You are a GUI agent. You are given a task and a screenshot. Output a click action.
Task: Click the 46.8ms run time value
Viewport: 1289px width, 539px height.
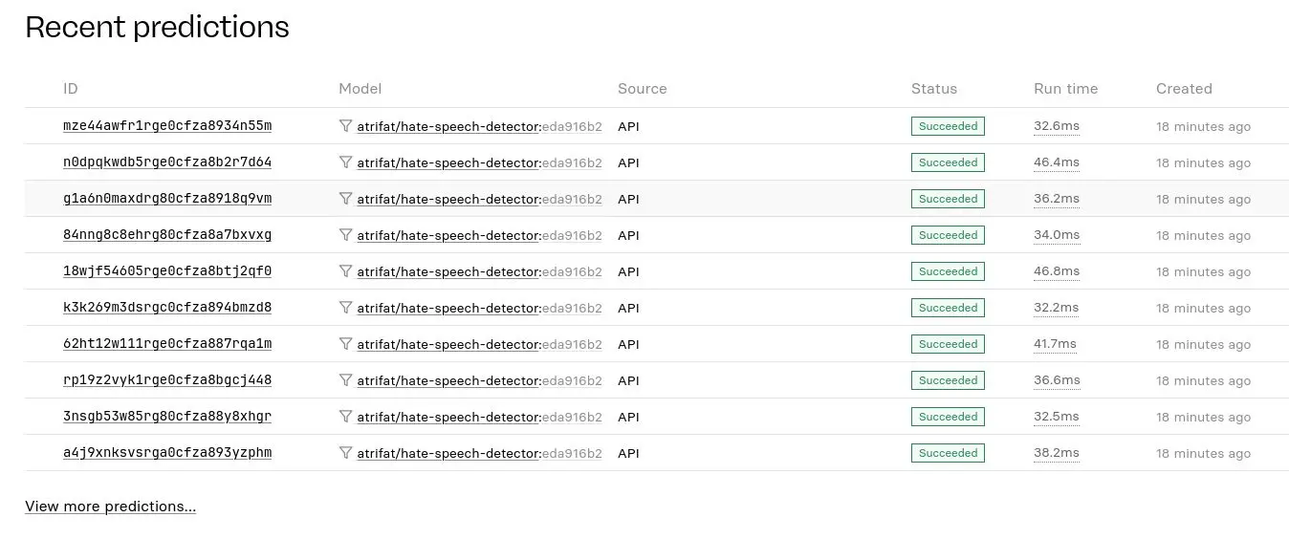(1056, 271)
